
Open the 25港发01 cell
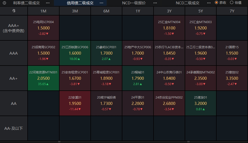click(201, 103)
